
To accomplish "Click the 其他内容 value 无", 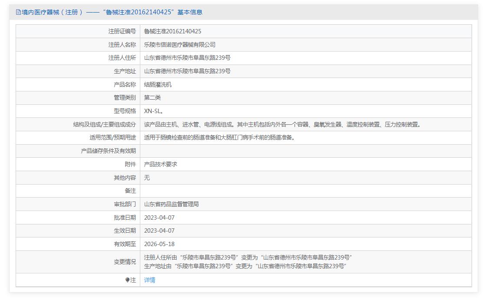I will coord(147,178).
